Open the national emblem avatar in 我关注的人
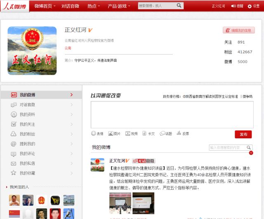 [42, 200]
